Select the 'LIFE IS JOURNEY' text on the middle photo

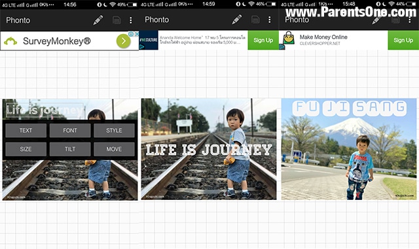coord(209,150)
